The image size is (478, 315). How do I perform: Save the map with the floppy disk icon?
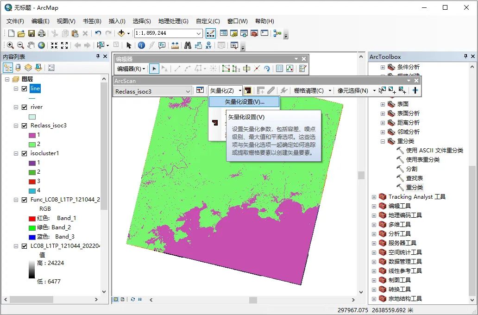tap(31, 33)
